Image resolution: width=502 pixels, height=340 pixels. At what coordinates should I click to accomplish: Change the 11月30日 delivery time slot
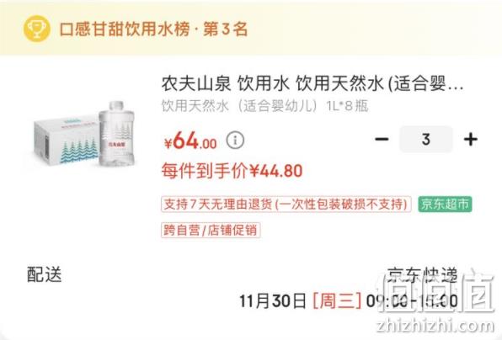pos(349,301)
